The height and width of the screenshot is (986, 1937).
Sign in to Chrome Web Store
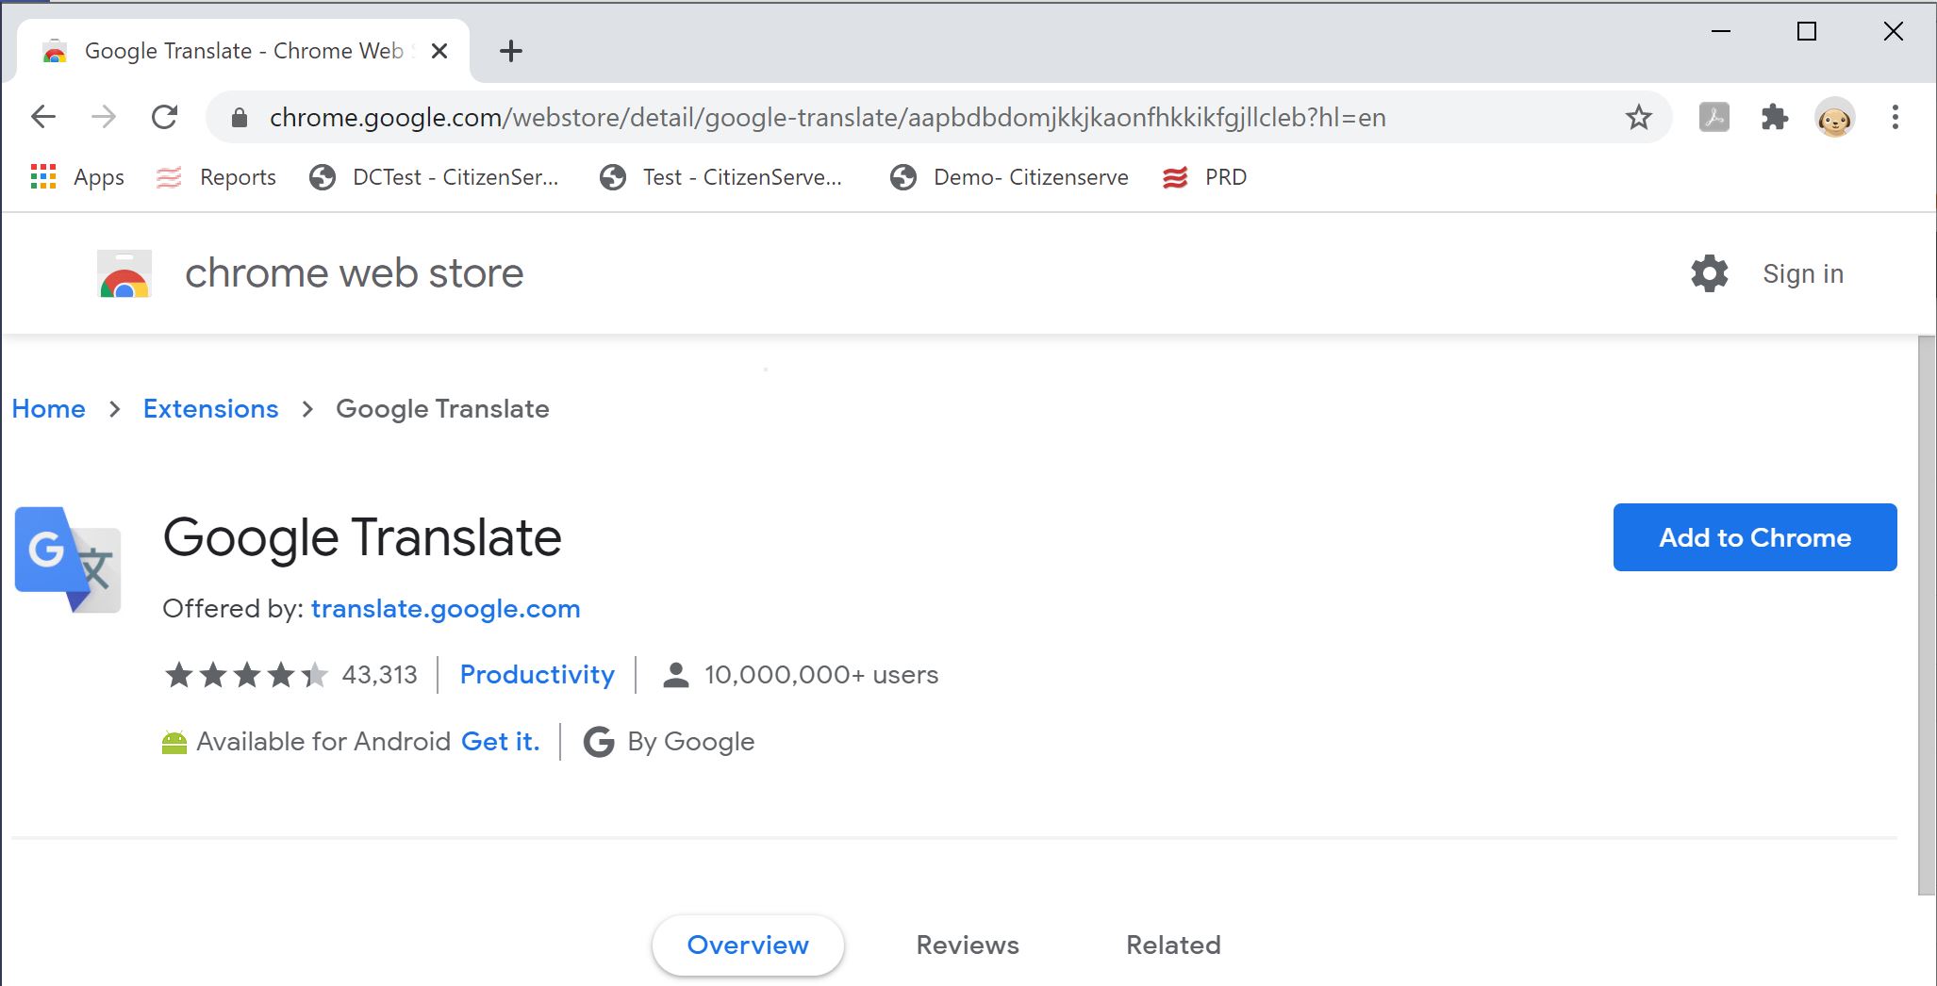(x=1802, y=273)
